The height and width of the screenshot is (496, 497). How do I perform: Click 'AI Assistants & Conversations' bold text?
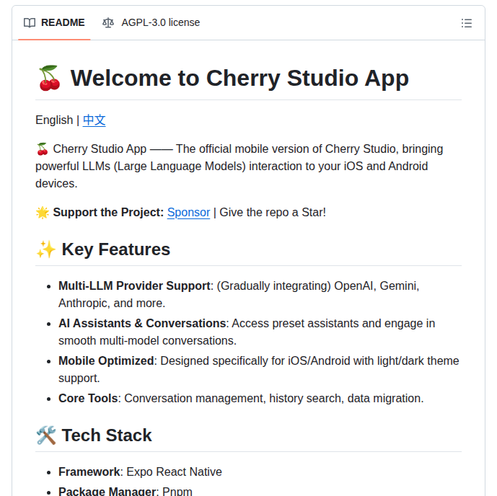142,324
